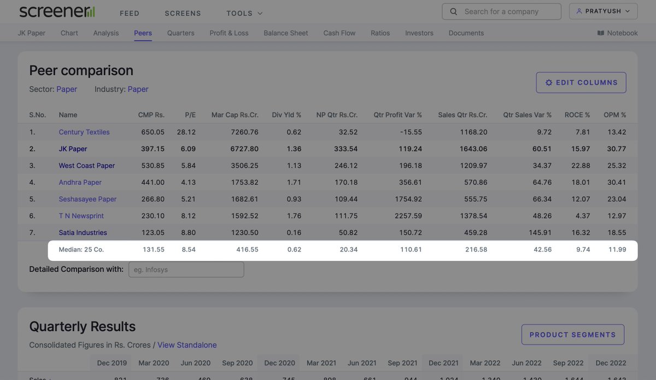Viewport: 656px width, 380px height.
Task: Open the Seshasayee Paper link
Action: (x=87, y=199)
